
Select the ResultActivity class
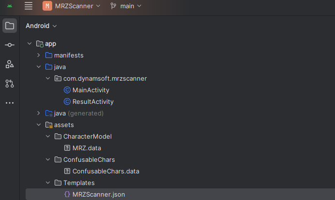93,101
